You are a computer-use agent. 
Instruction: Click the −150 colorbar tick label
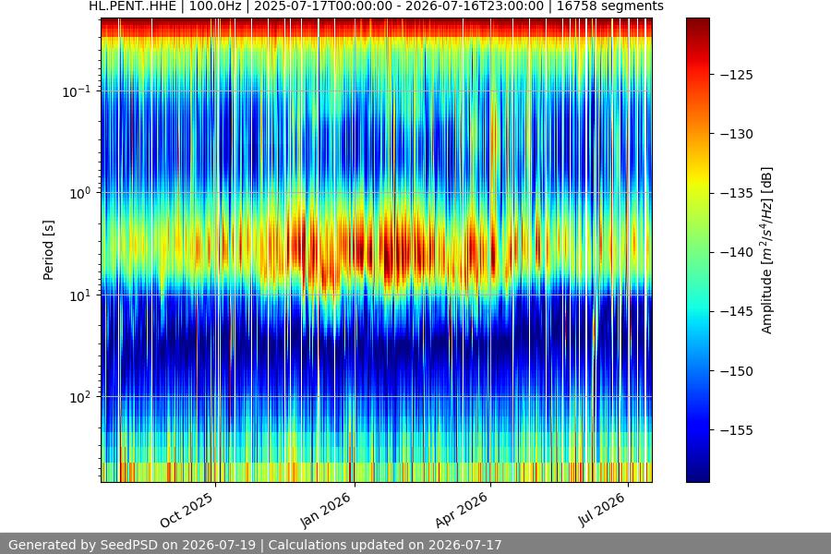[x=737, y=371]
